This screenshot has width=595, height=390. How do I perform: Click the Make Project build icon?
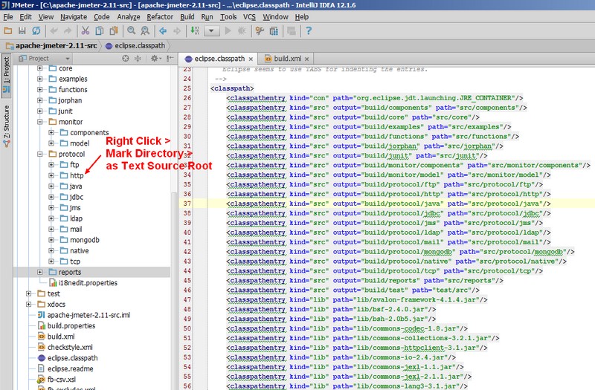tap(194, 30)
